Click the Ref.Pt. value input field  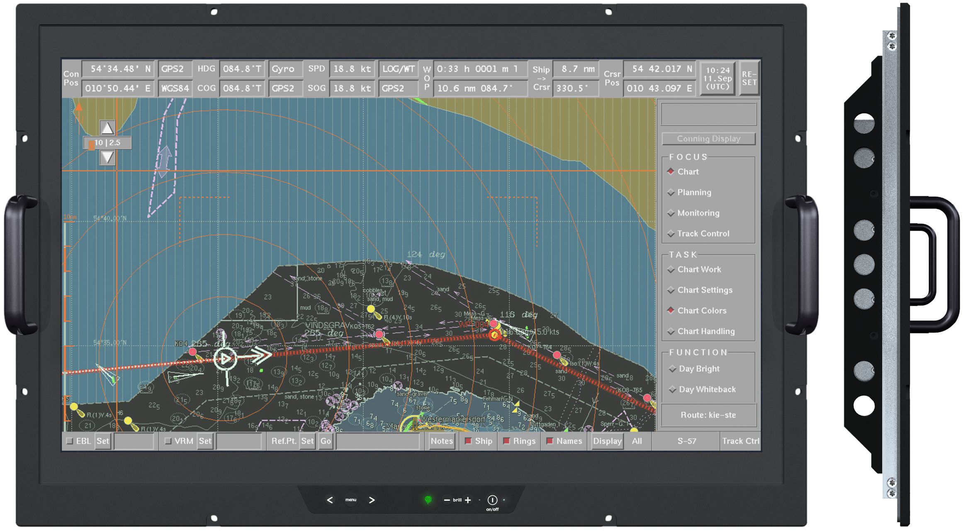pos(378,441)
